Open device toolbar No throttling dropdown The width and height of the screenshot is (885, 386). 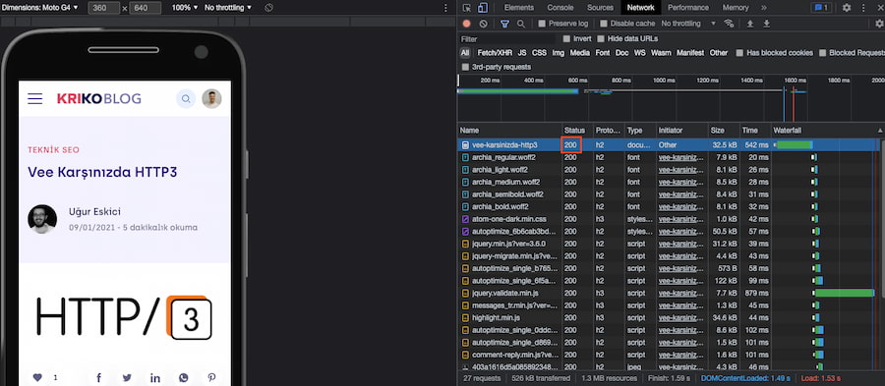pos(228,8)
